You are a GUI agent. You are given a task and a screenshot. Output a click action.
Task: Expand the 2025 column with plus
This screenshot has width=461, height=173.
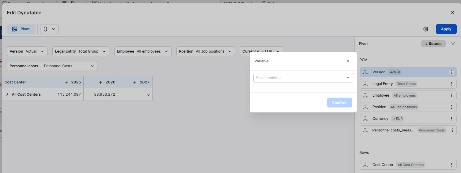(x=66, y=82)
